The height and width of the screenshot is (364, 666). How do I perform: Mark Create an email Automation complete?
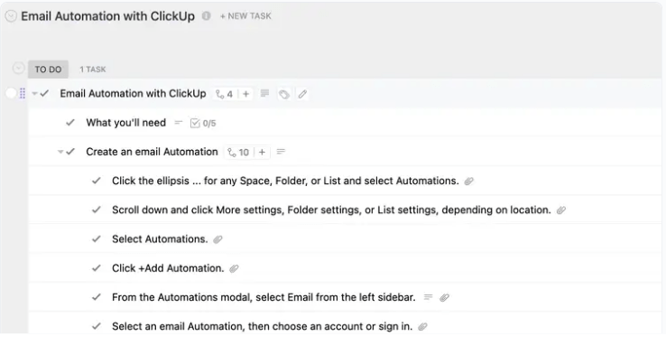(70, 152)
